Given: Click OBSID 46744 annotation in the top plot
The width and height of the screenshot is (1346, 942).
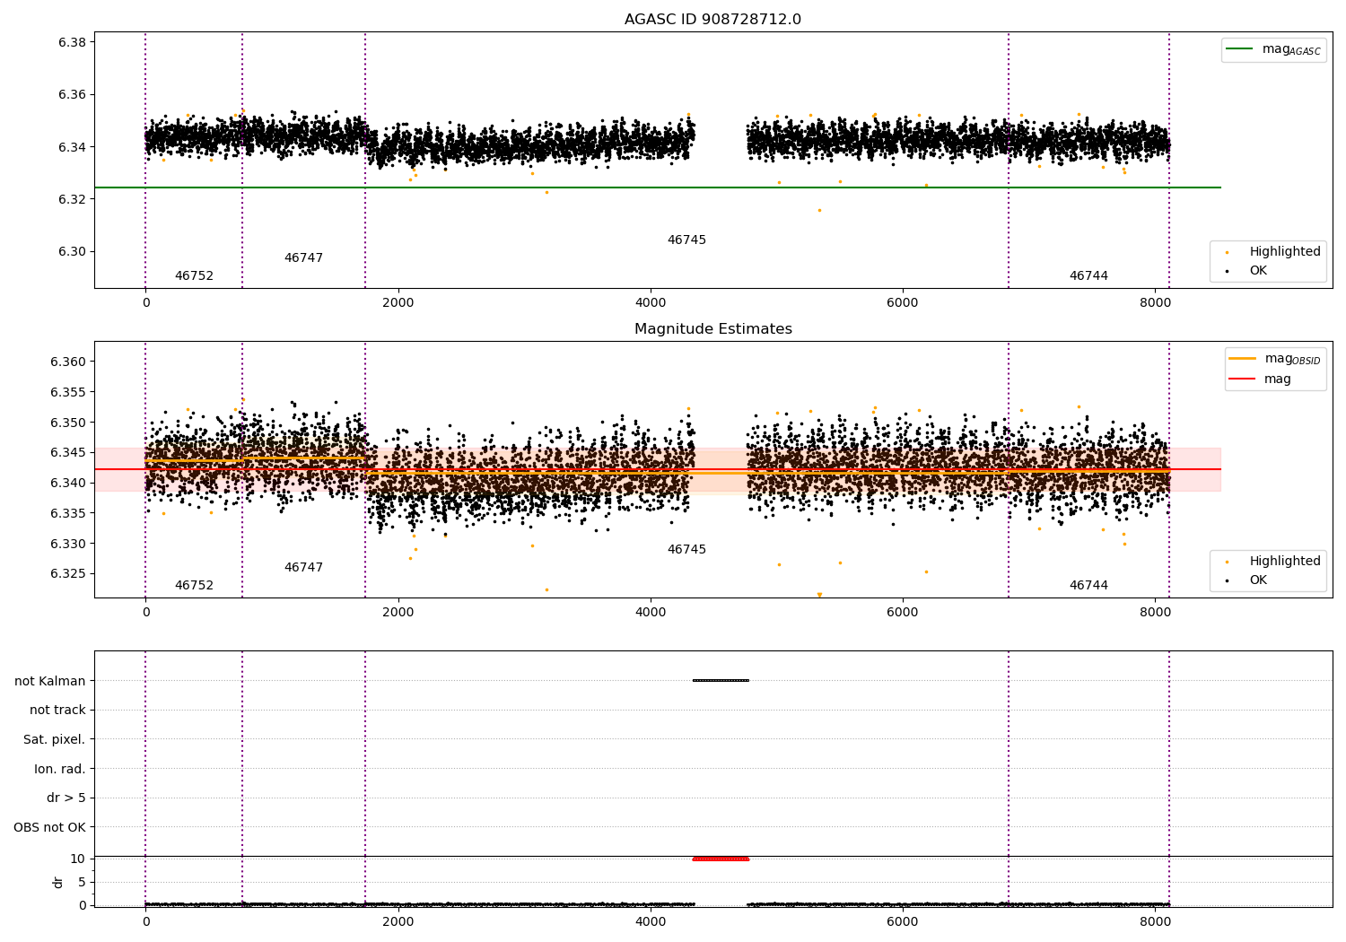Looking at the screenshot, I should pos(1088,276).
